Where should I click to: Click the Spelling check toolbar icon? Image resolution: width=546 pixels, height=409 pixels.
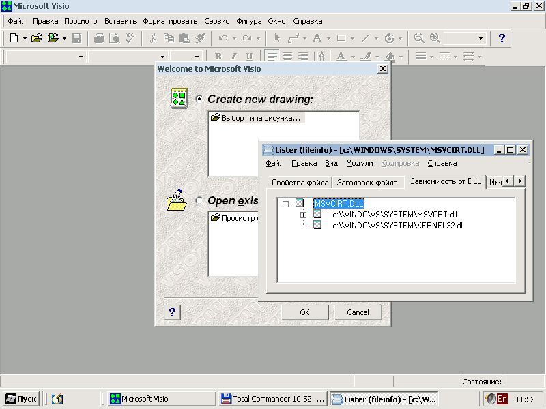[x=130, y=38]
